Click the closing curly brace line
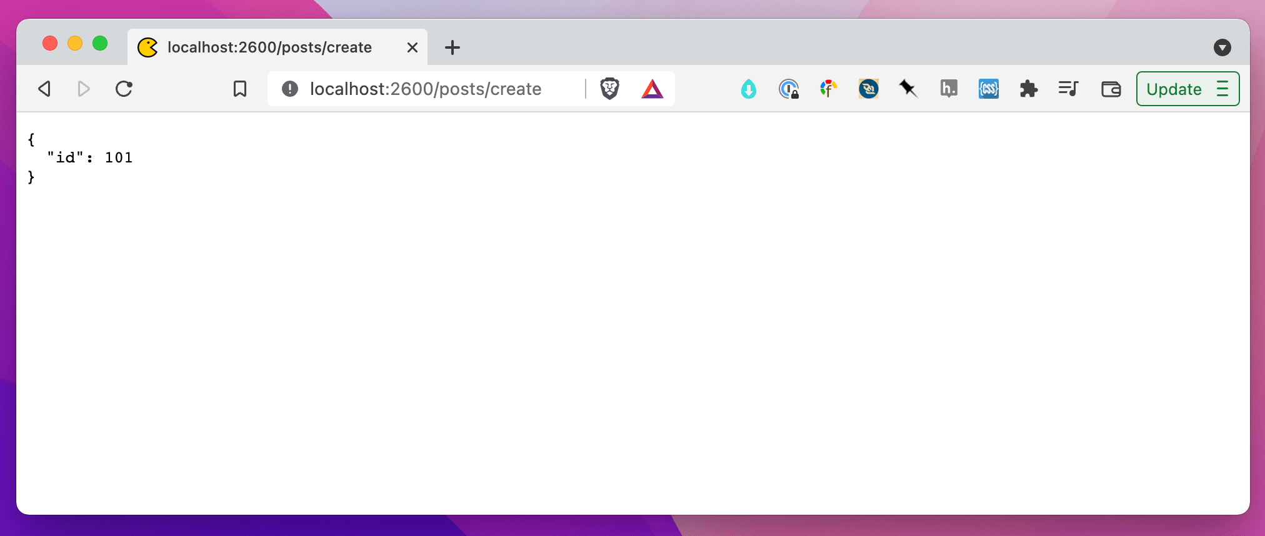The image size is (1265, 536). (31, 177)
